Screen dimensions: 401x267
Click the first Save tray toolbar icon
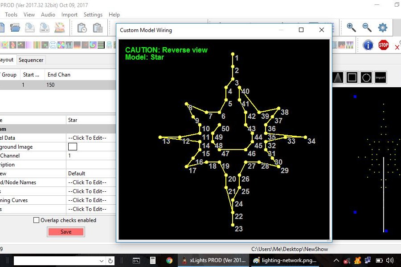pos(30,28)
